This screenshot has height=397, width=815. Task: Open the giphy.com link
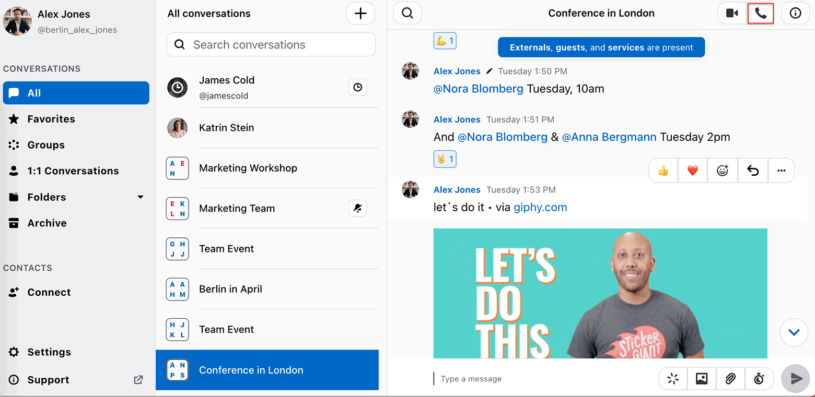coord(540,208)
